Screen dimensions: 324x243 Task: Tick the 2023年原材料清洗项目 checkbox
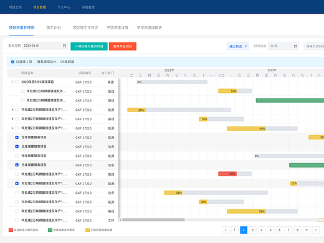point(17,82)
